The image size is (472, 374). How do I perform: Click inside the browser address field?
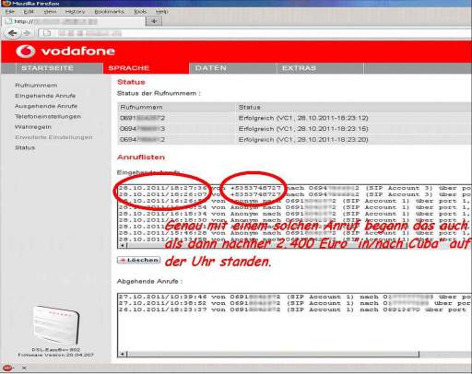[255, 33]
